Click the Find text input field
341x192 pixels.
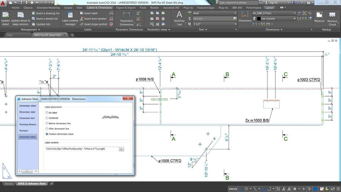point(212,19)
